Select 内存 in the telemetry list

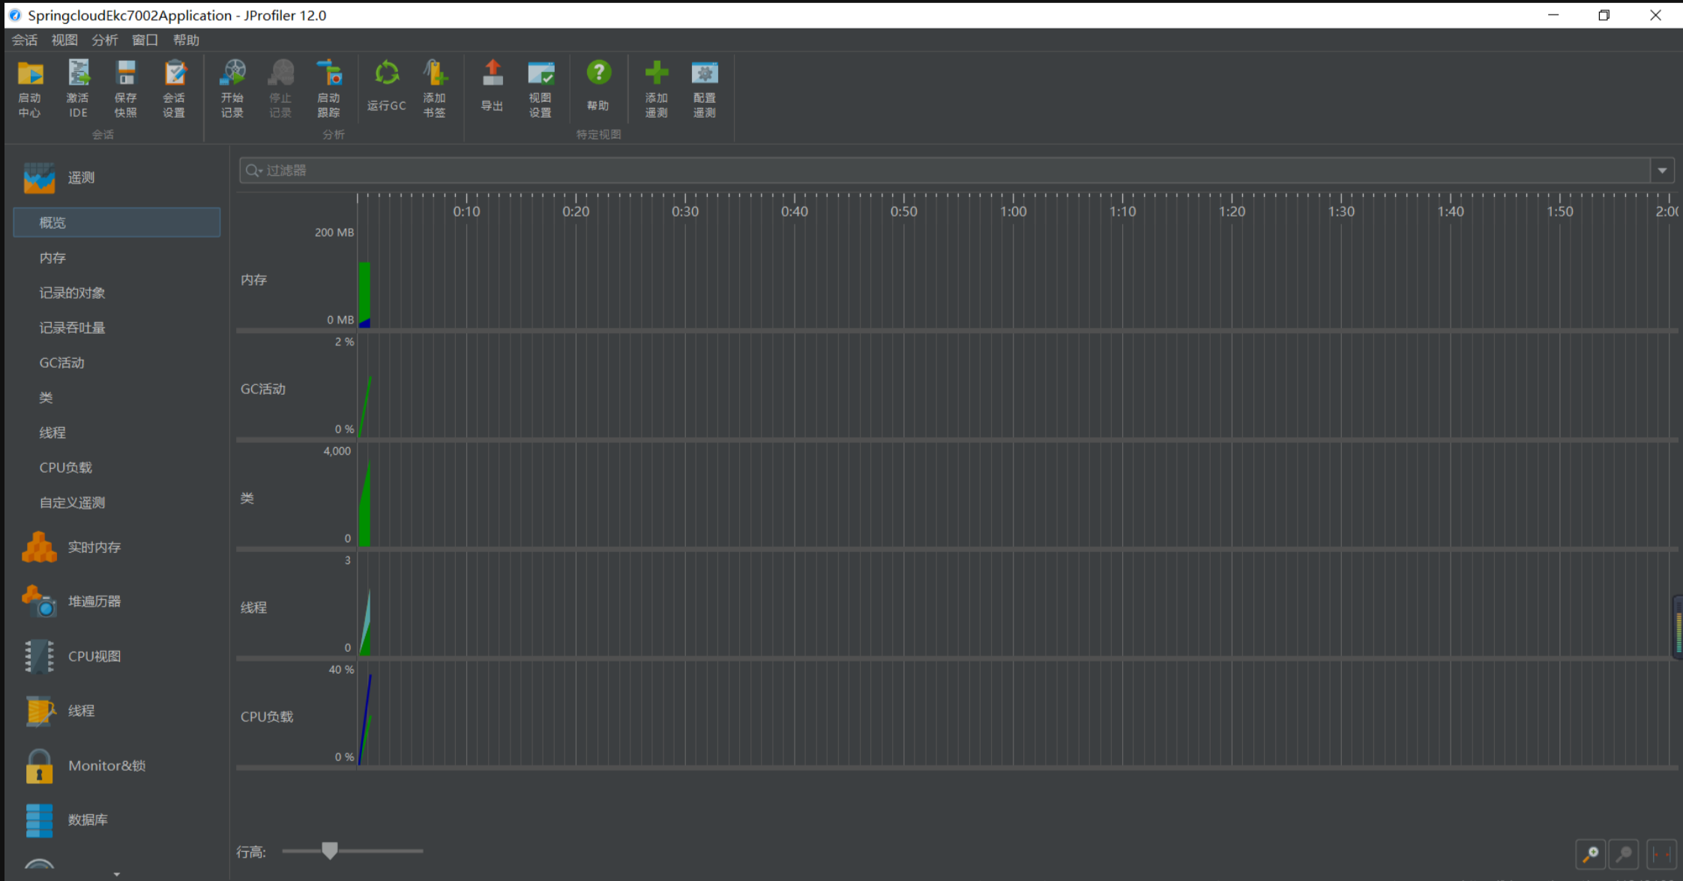(52, 258)
